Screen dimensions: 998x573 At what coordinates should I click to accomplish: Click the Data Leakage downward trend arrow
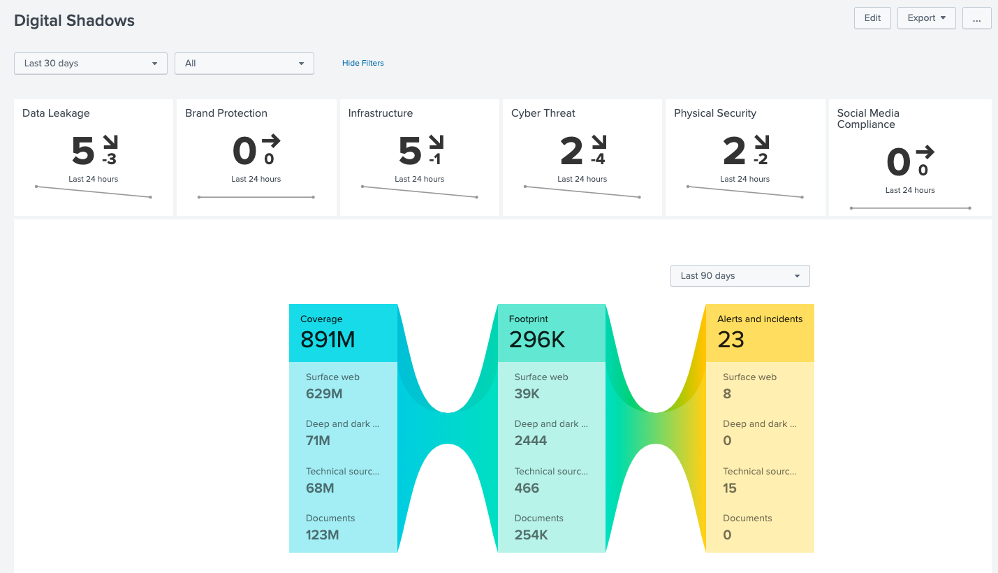coord(110,142)
